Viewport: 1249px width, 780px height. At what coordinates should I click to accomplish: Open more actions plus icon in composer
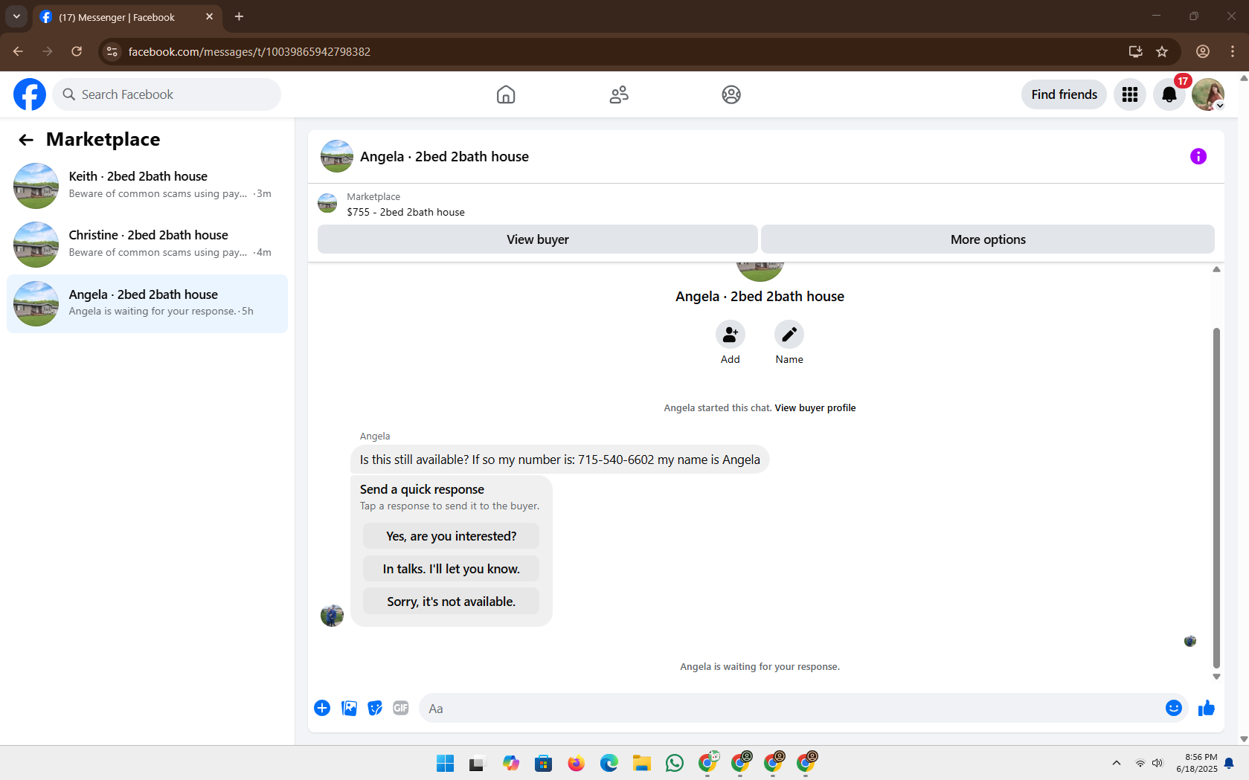point(322,708)
